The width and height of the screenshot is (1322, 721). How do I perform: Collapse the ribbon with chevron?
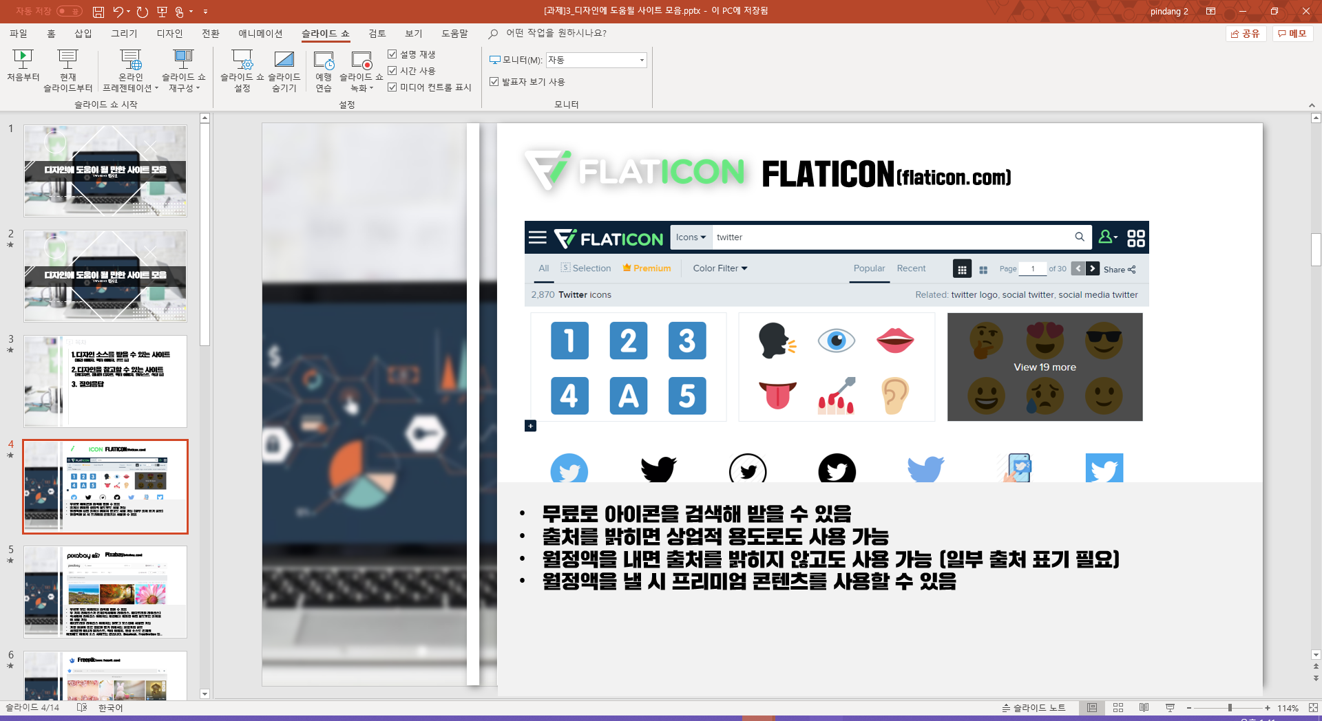point(1312,105)
